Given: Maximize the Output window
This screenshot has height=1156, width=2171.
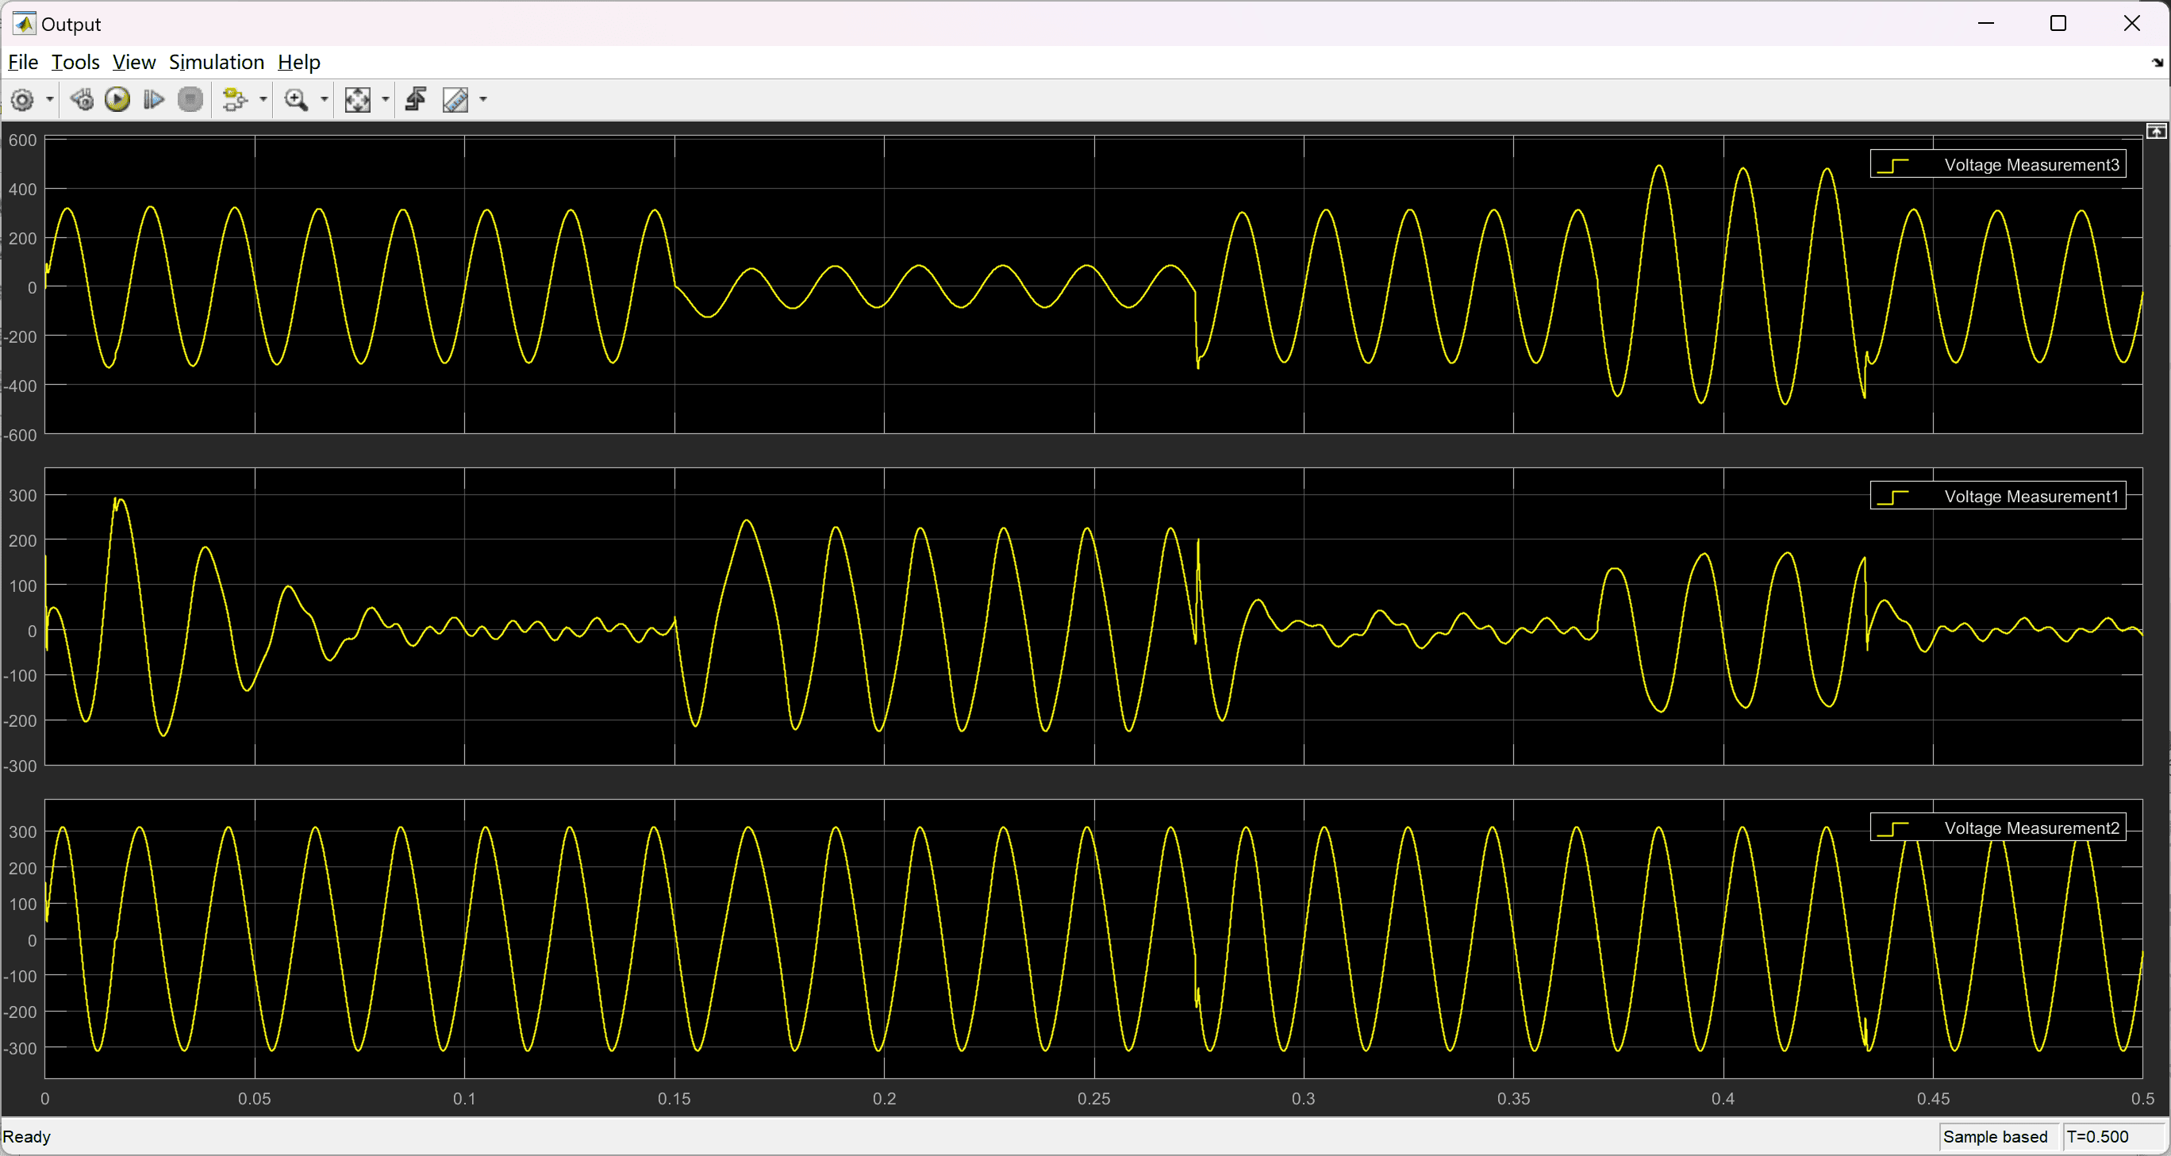Looking at the screenshot, I should (x=2058, y=24).
